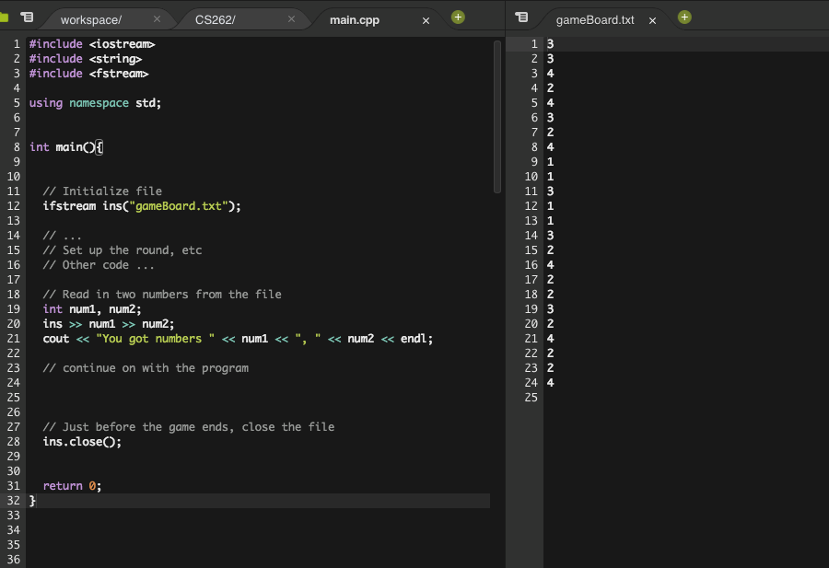Click the "#include <iostream>" line
The image size is (829, 568).
coord(92,44)
